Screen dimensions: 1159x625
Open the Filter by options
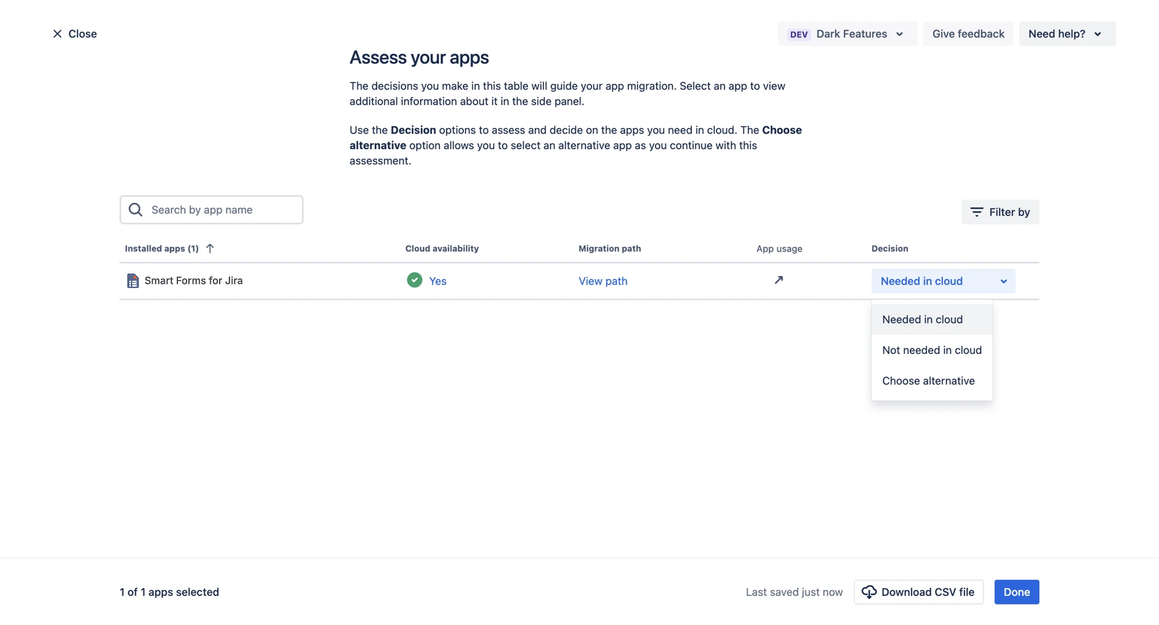[x=1000, y=212]
